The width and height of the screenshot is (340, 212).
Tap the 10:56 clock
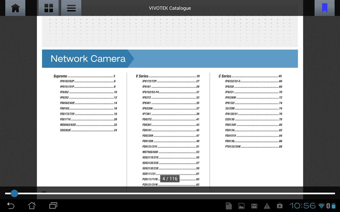pos(302,206)
